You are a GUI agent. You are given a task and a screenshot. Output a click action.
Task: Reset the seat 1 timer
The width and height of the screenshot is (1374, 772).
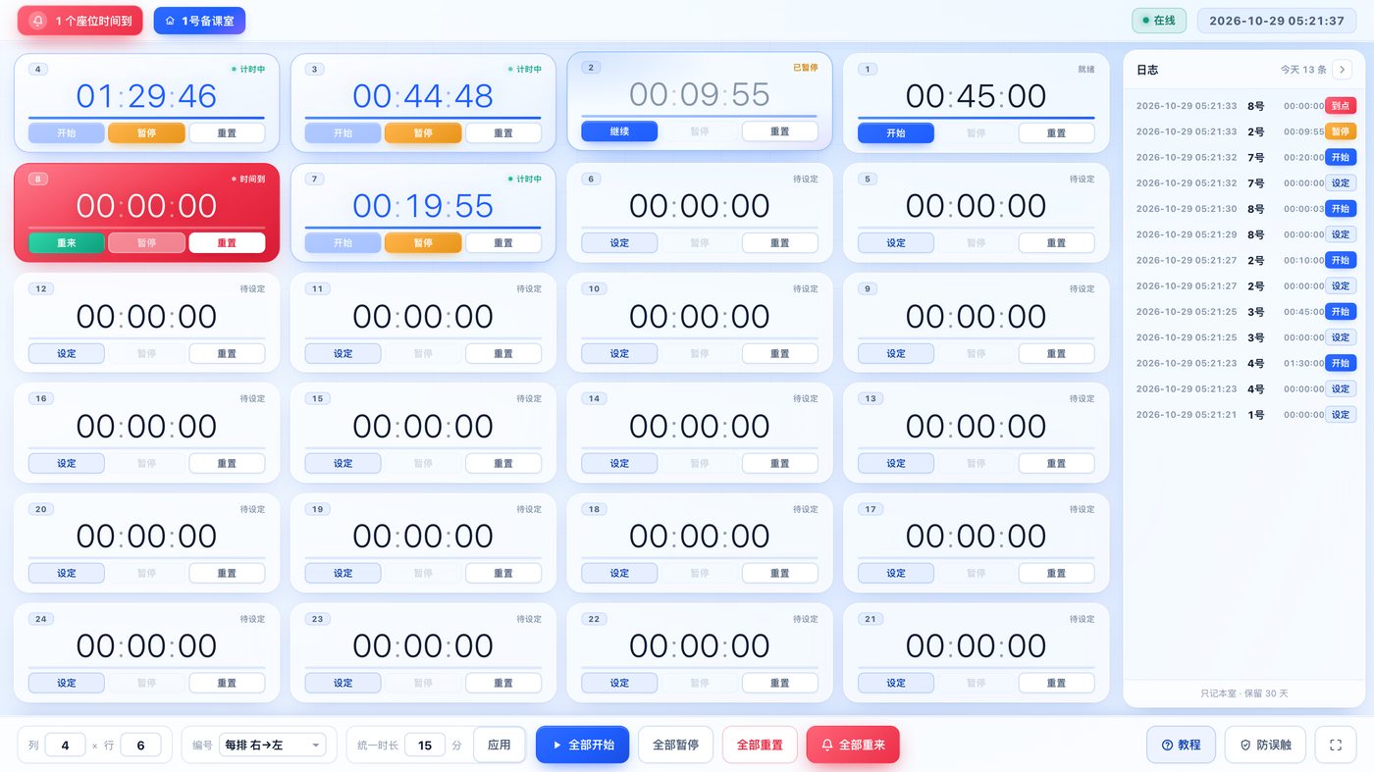pyautogui.click(x=1056, y=132)
